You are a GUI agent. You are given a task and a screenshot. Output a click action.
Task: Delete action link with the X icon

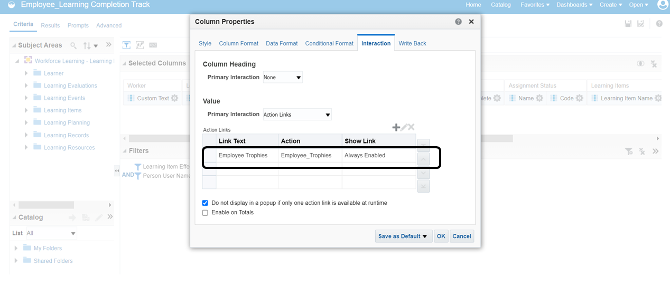[x=411, y=128]
